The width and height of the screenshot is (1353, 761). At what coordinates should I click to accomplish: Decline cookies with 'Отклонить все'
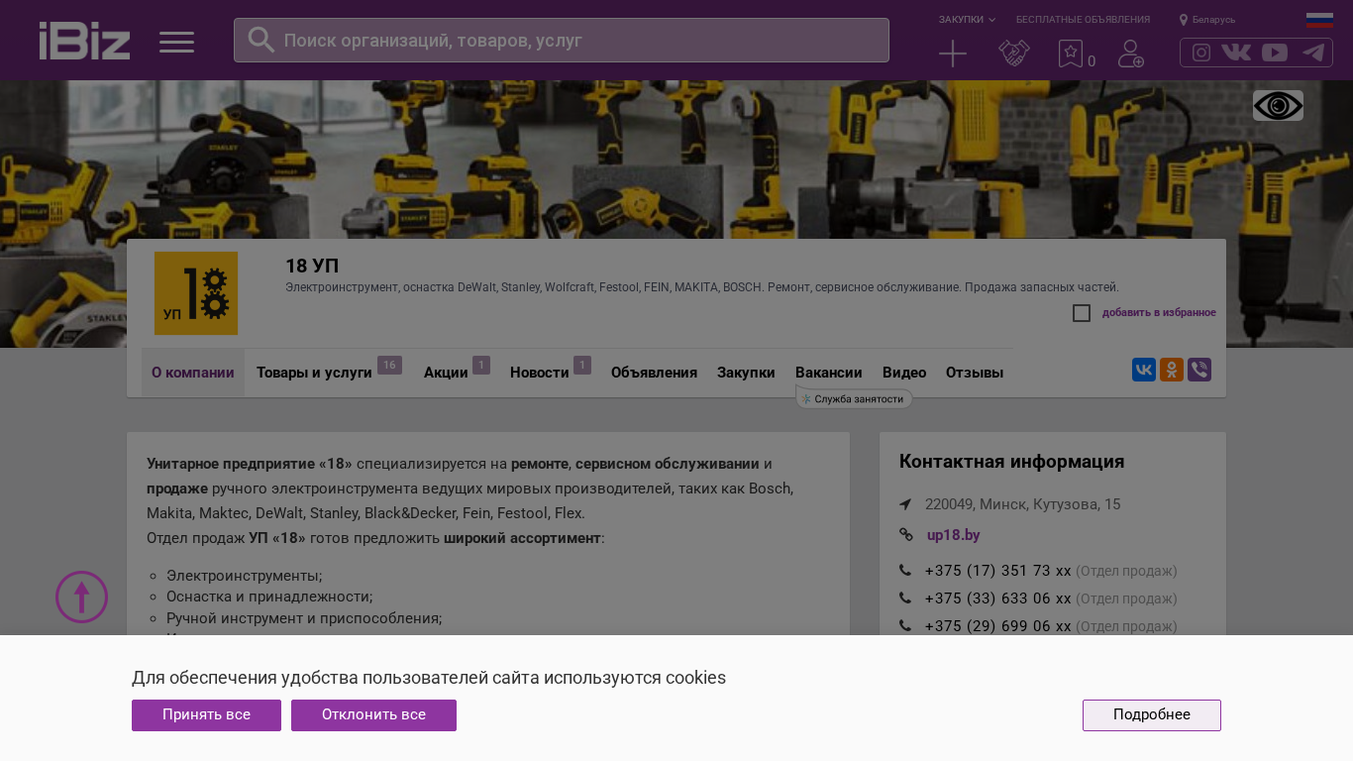373,715
